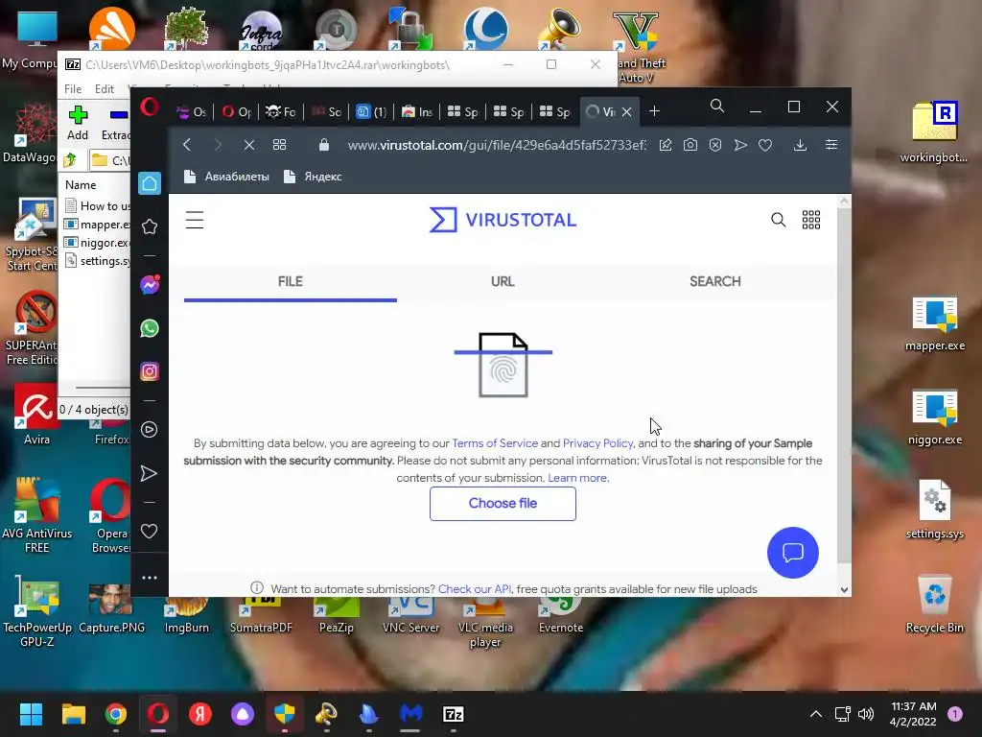Open 7-Zip taskbar icon
982x737 pixels.
pos(454,714)
